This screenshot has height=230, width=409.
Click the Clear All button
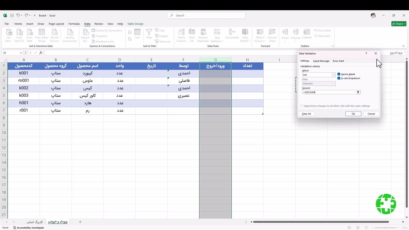(x=306, y=114)
